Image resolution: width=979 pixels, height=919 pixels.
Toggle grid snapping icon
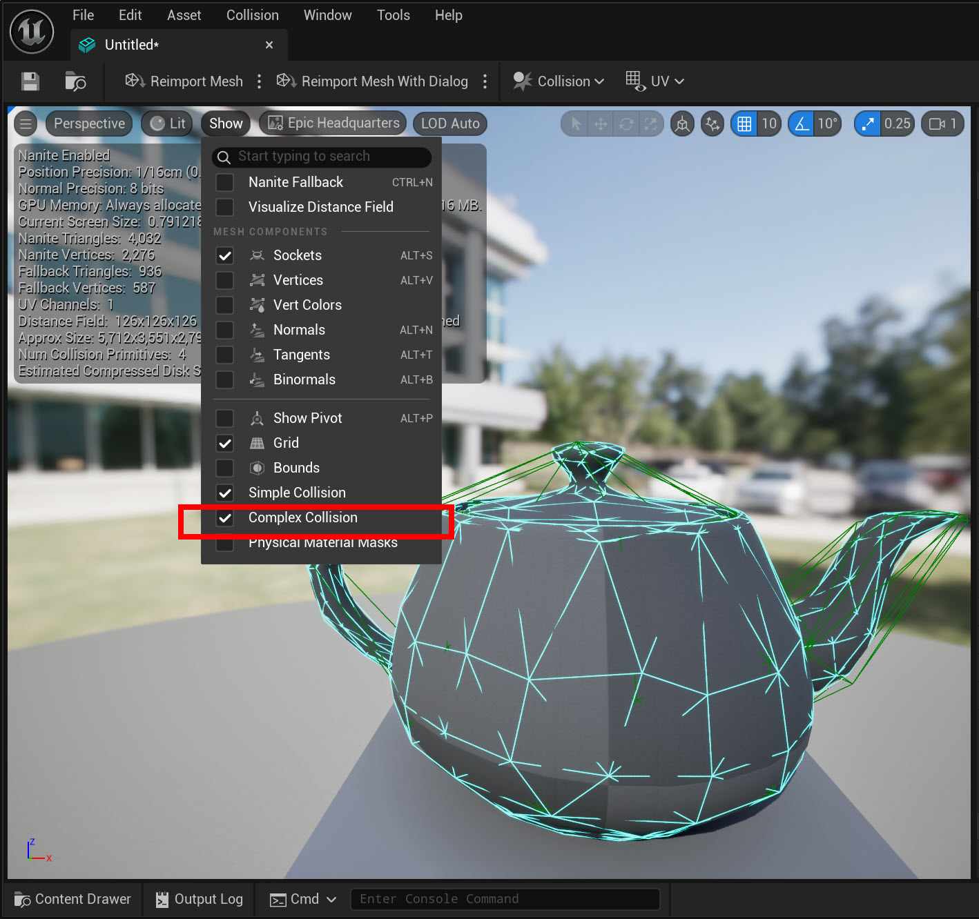[744, 124]
